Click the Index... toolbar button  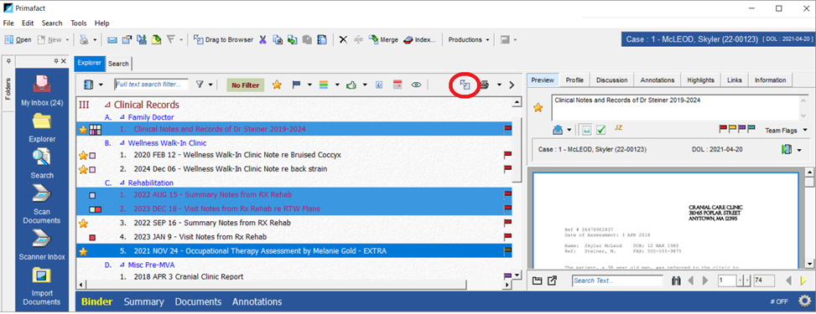click(x=419, y=39)
